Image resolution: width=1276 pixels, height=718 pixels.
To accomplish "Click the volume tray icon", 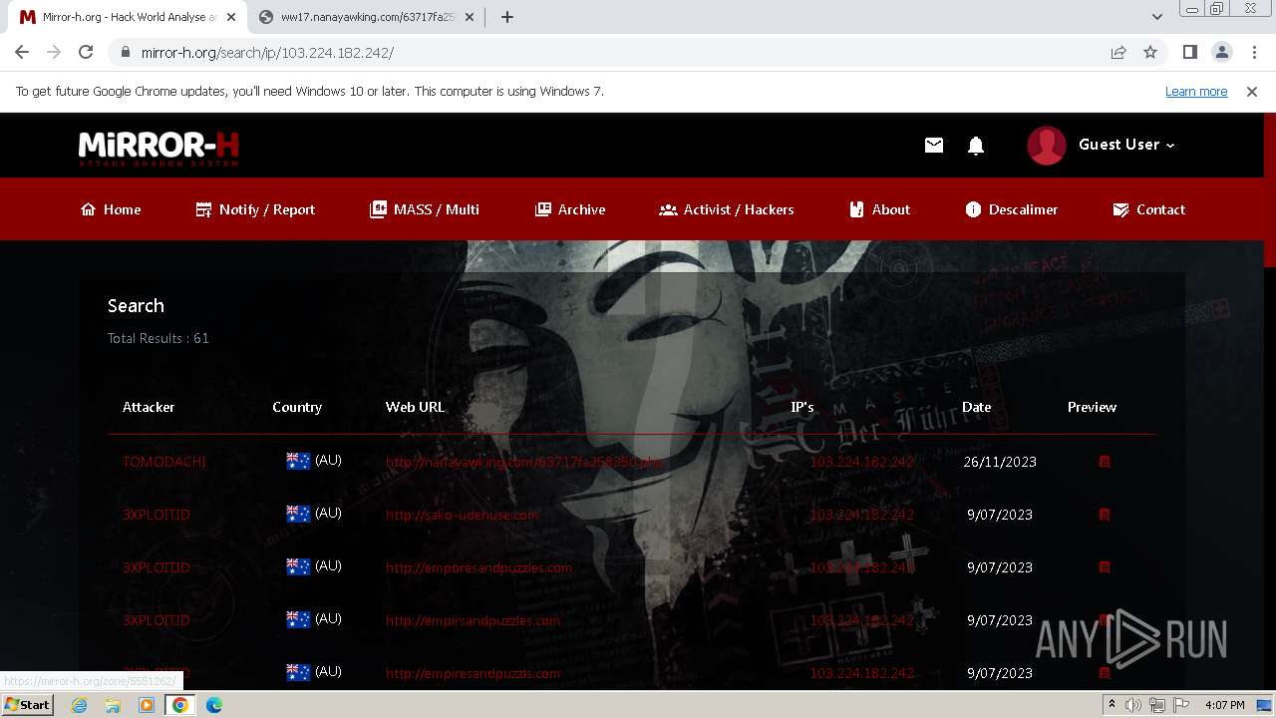I will (x=1133, y=705).
